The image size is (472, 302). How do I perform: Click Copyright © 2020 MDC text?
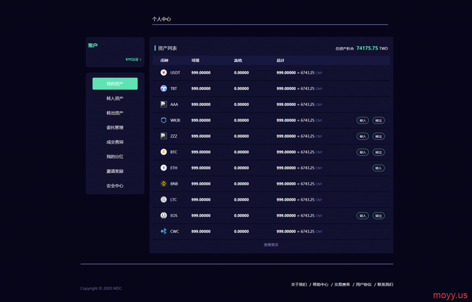[101, 288]
